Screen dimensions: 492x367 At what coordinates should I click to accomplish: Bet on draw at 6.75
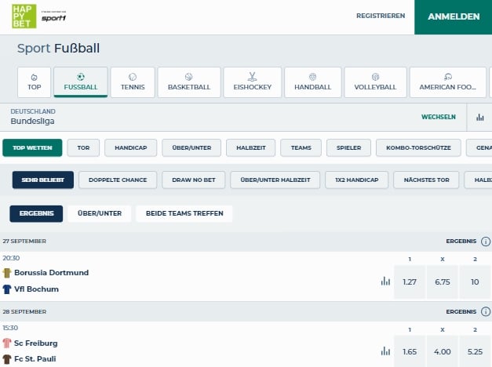(x=443, y=282)
